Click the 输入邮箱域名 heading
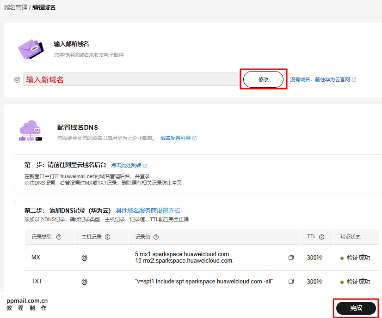This screenshot has width=382, height=318. [x=71, y=44]
